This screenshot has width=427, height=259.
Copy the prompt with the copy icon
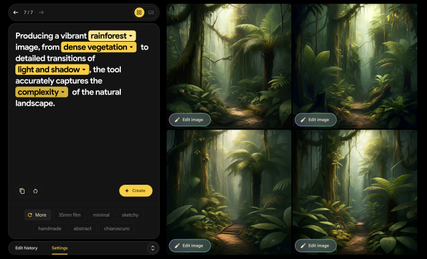click(x=22, y=191)
